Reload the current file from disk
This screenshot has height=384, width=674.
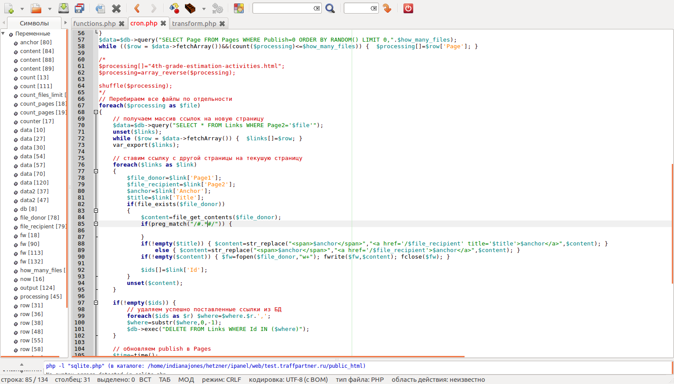click(100, 8)
